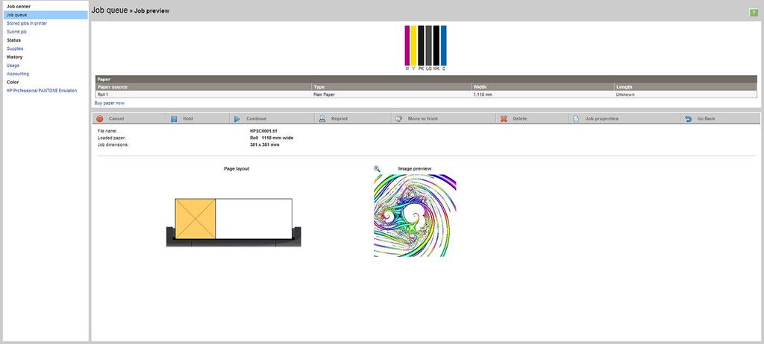Open Job properties label
This screenshot has width=764, height=344.
(x=602, y=118)
